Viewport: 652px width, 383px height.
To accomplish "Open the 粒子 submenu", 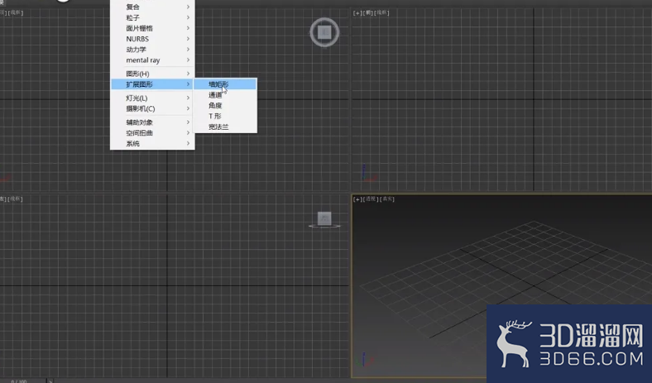I will click(152, 17).
